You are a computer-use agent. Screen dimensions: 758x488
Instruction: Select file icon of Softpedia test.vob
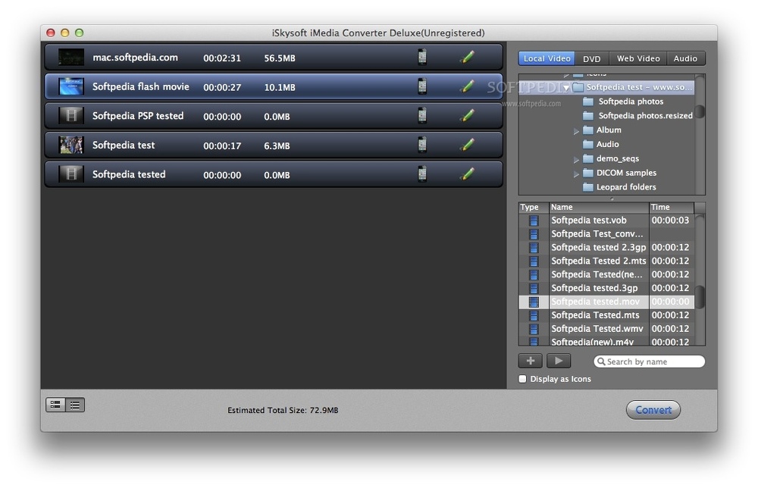coord(534,221)
